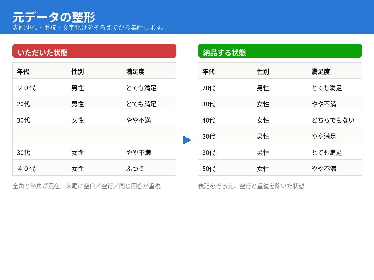374x280 pixels.
Task: Click 女性 in the 50代 row
Action: tap(263, 169)
